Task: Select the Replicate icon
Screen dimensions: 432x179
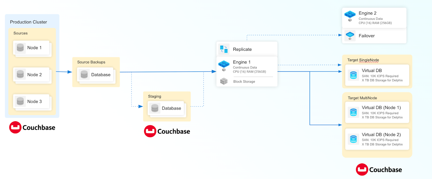Action: pyautogui.click(x=224, y=49)
